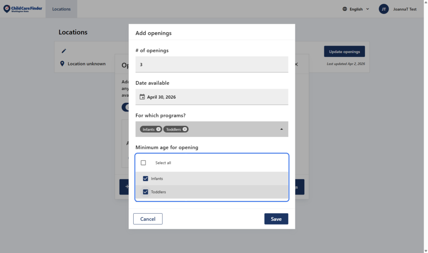Open the JoannaT Test user menu

click(x=404, y=9)
